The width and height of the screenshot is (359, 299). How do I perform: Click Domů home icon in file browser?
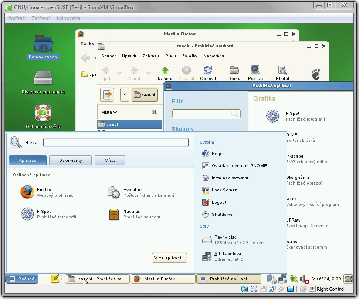234,73
